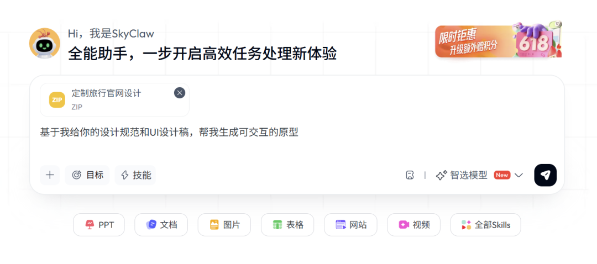
Task: Click the square icon left of 智选模型
Action: point(410,175)
